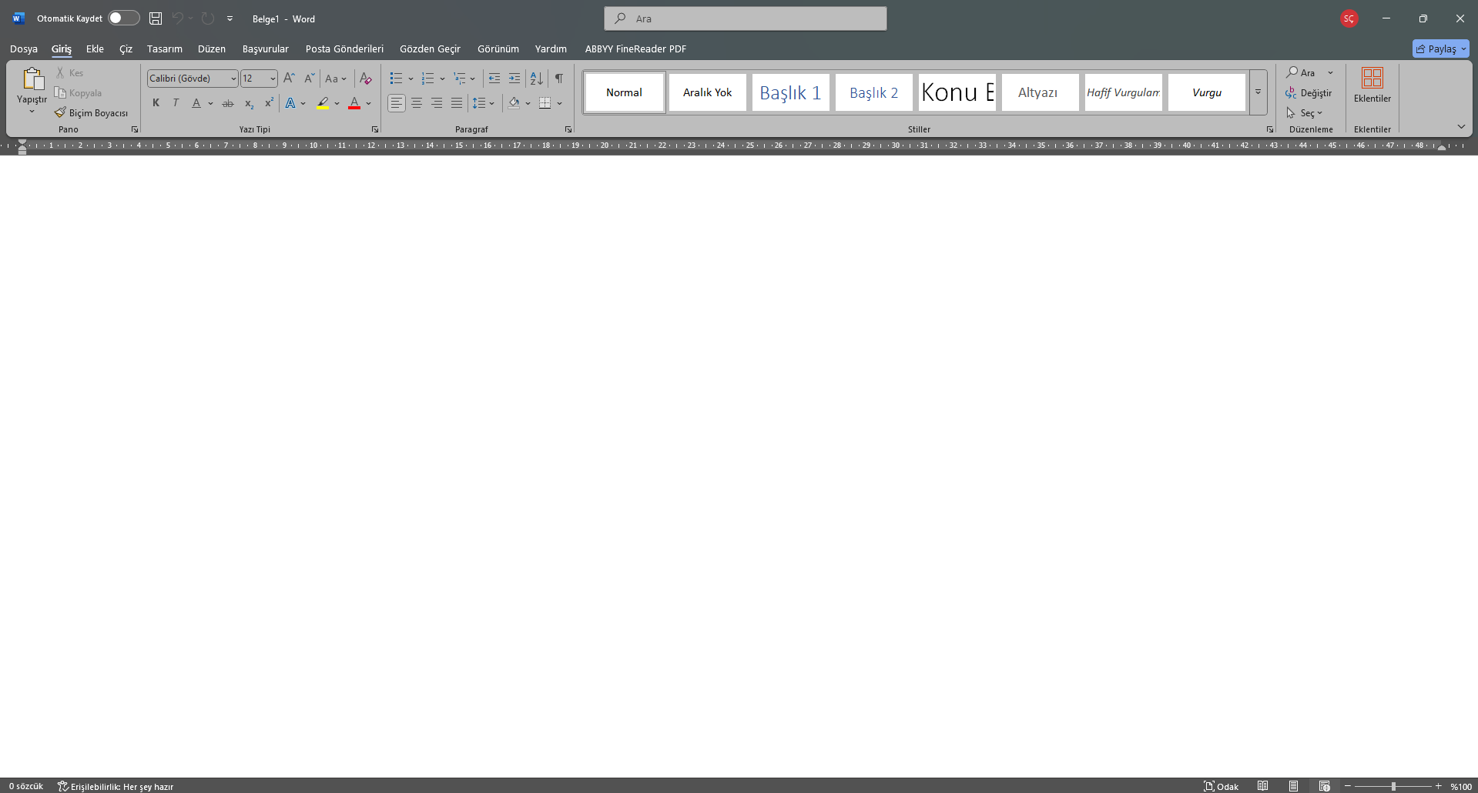Viewport: 1478px width, 793px height.
Task: Open Customize Quick Access Toolbar dropdown
Action: (x=230, y=18)
